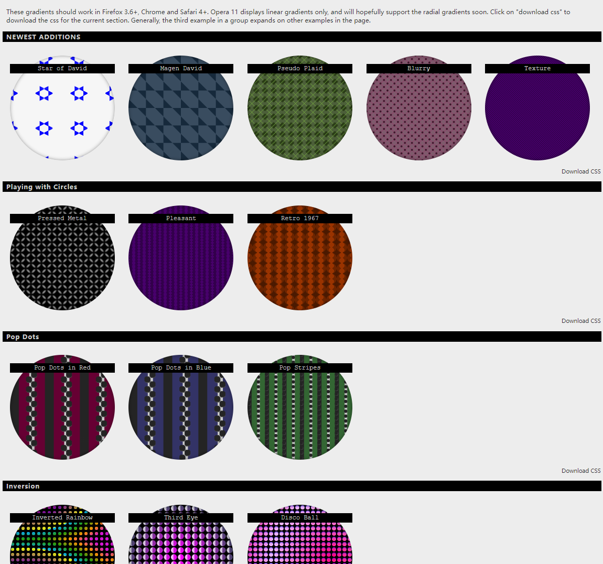Screen dimensions: 603x564
Task: Click the 'Blurry' label
Action: point(419,69)
